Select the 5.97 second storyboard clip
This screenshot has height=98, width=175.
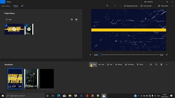(x=15, y=79)
